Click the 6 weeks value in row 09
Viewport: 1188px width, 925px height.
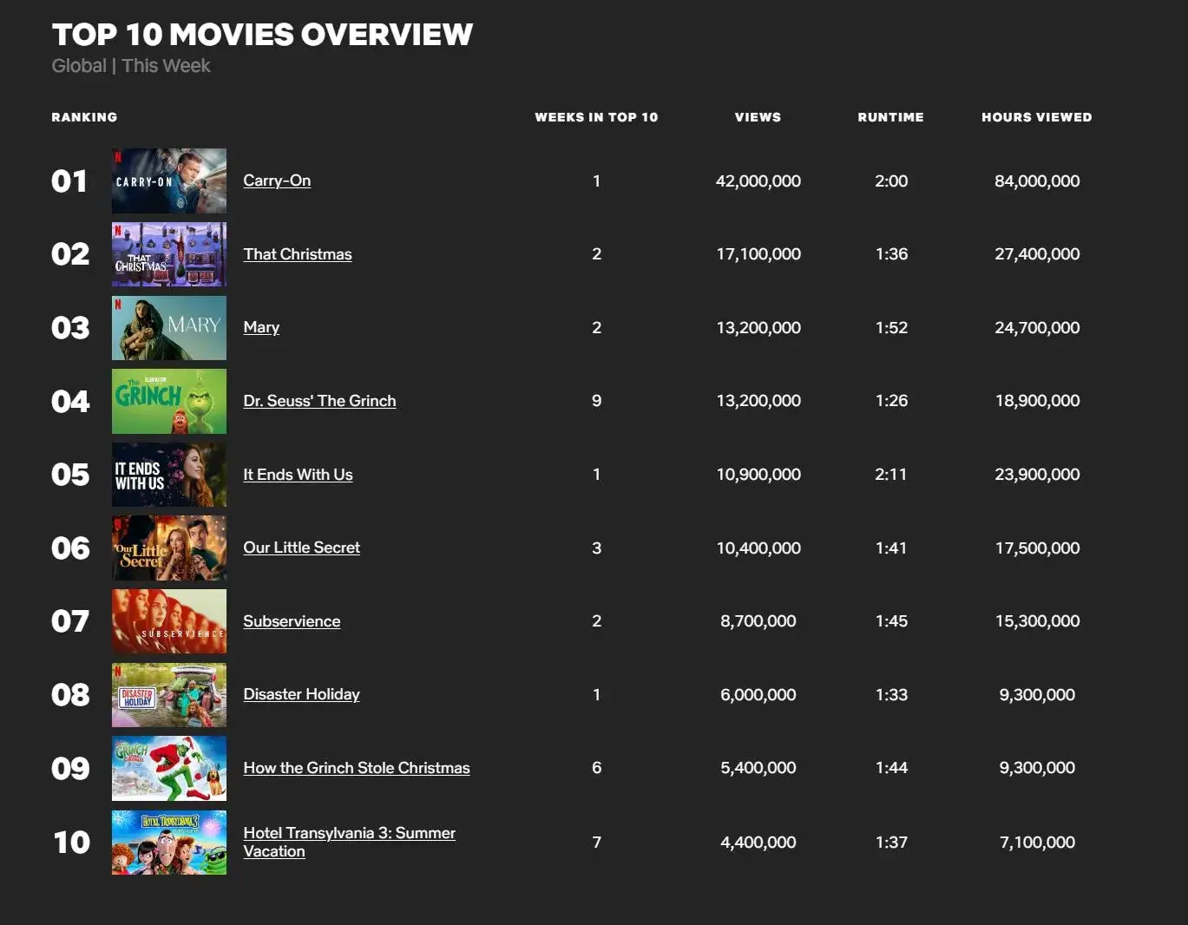point(596,768)
